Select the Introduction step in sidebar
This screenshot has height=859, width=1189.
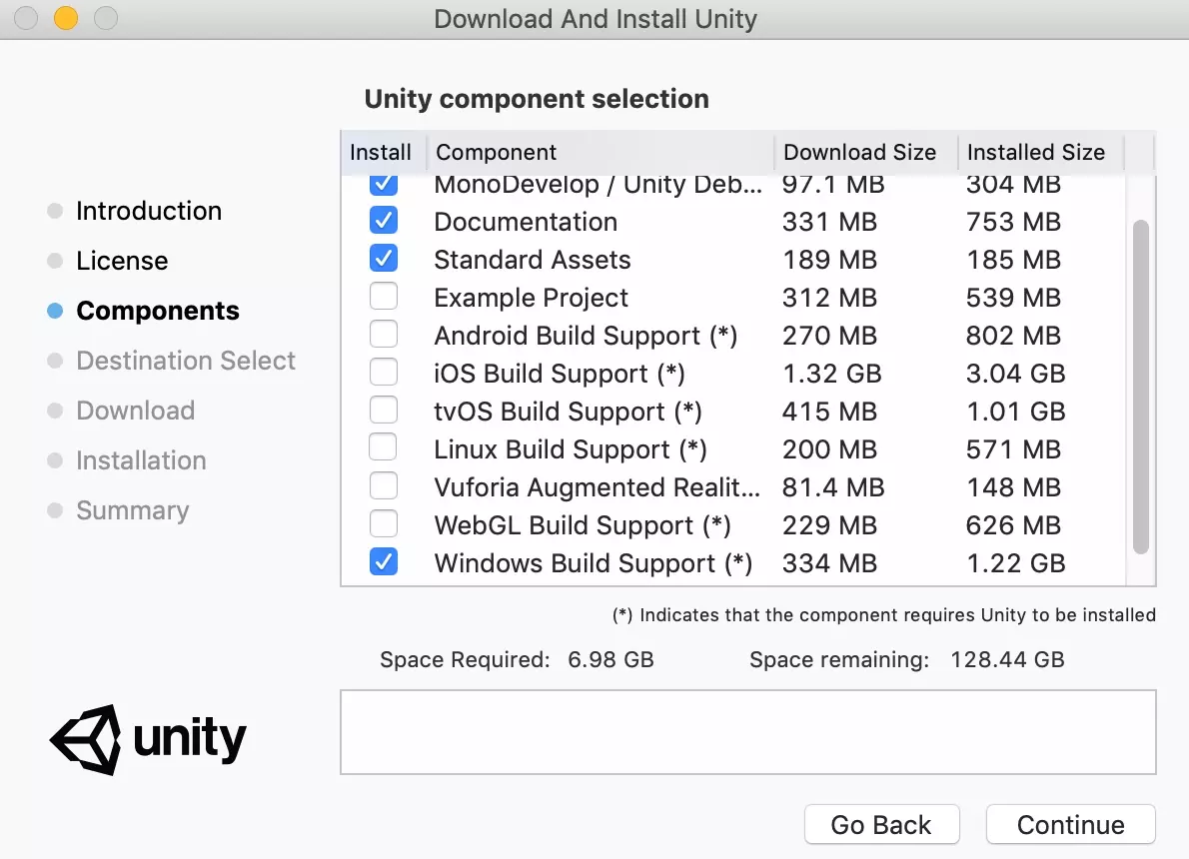pyautogui.click(x=149, y=211)
